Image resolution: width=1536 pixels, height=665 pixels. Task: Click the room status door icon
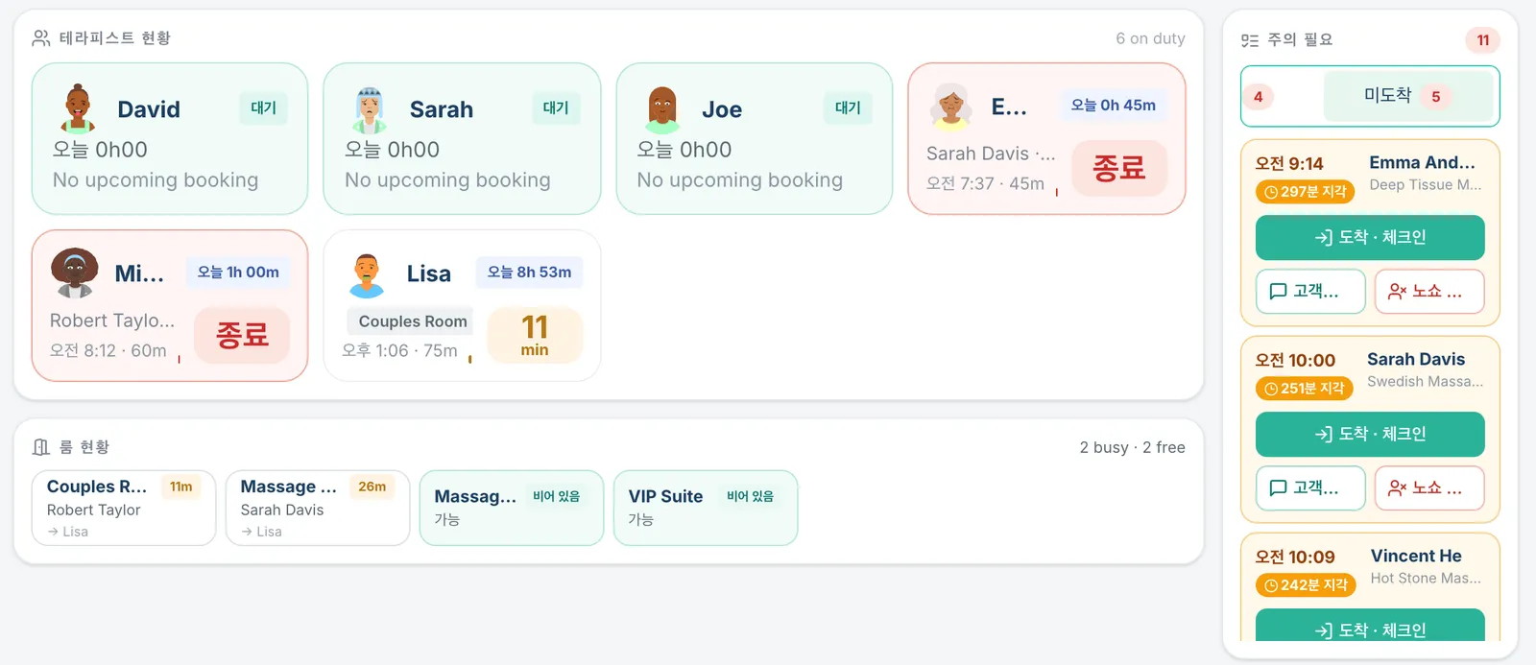click(40, 447)
